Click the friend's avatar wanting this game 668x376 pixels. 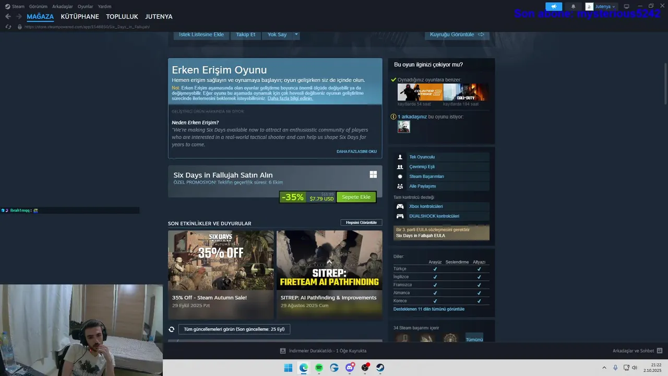pos(404,126)
